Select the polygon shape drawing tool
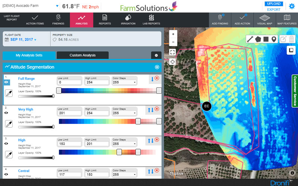This screenshot has height=186, width=298. [x=258, y=39]
